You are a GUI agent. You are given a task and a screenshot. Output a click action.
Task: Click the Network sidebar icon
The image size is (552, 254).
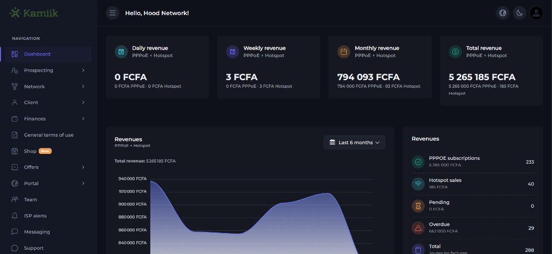click(15, 87)
